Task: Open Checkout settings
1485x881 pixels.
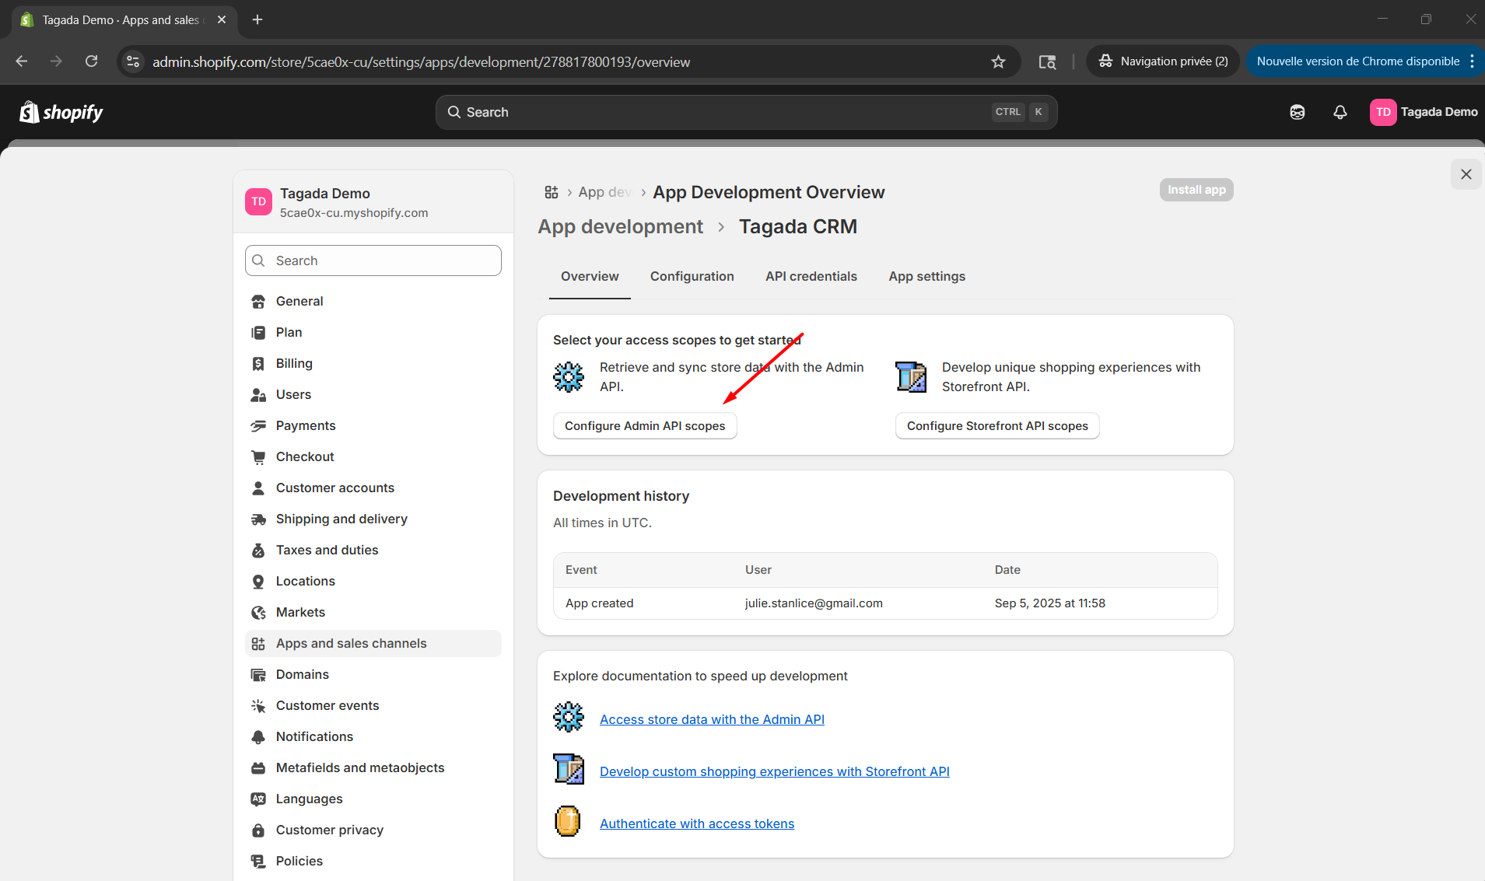Action: pyautogui.click(x=373, y=456)
